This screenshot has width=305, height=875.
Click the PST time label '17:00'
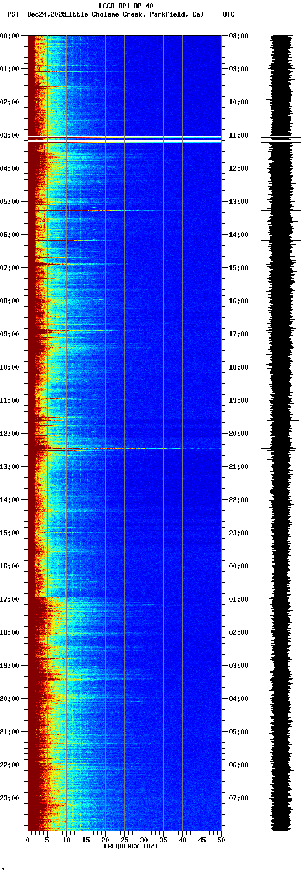[x=9, y=599]
